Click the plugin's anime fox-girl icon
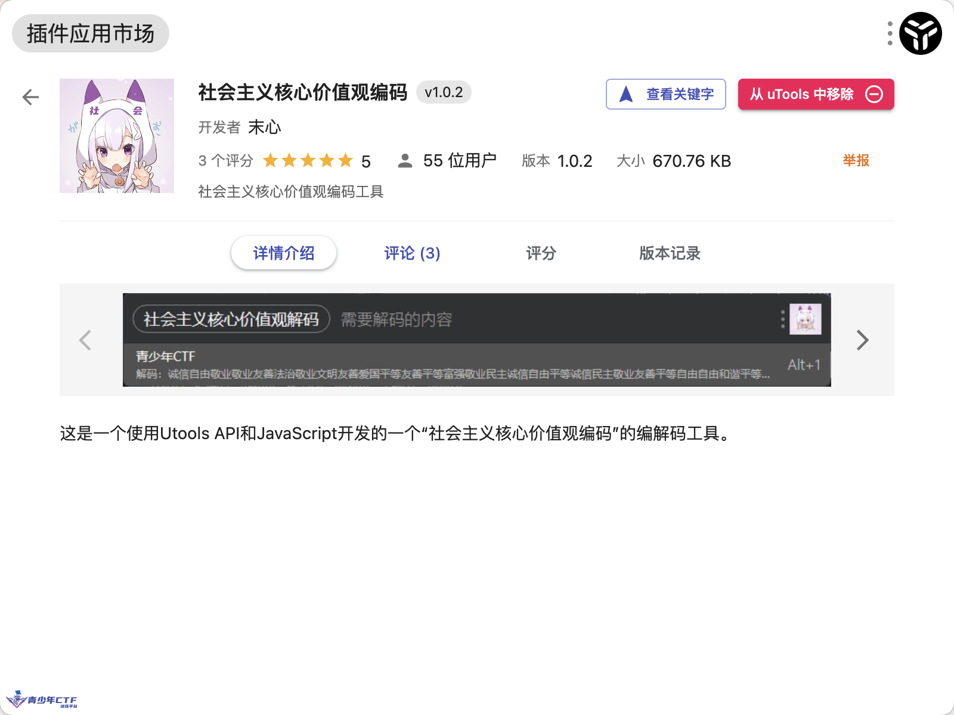Image resolution: width=954 pixels, height=715 pixels. click(x=117, y=136)
